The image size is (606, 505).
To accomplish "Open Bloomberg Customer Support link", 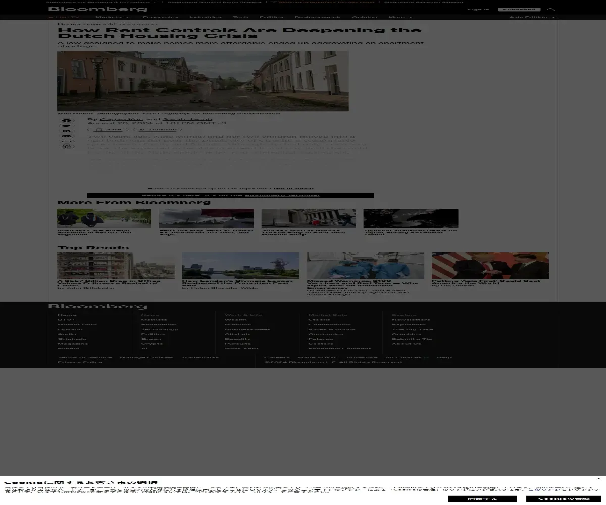I will pos(424,2).
